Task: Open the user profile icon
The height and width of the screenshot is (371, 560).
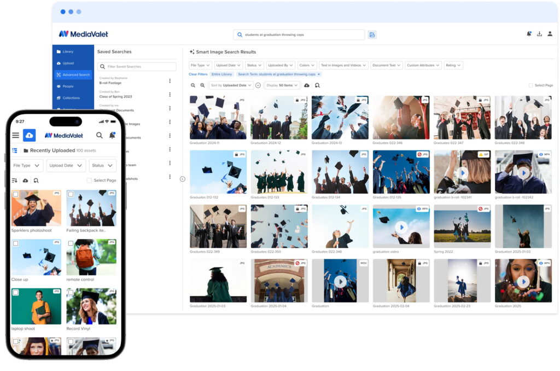Action: point(550,34)
